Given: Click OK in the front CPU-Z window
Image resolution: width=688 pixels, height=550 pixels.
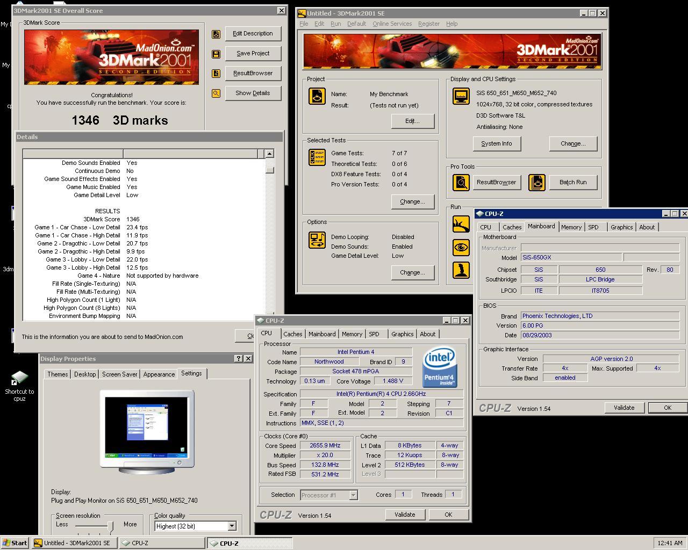Looking at the screenshot, I should (448, 515).
